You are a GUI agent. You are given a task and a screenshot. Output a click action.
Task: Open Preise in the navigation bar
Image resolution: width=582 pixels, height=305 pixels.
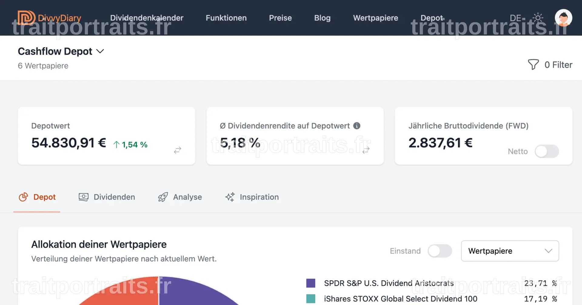pos(280,18)
